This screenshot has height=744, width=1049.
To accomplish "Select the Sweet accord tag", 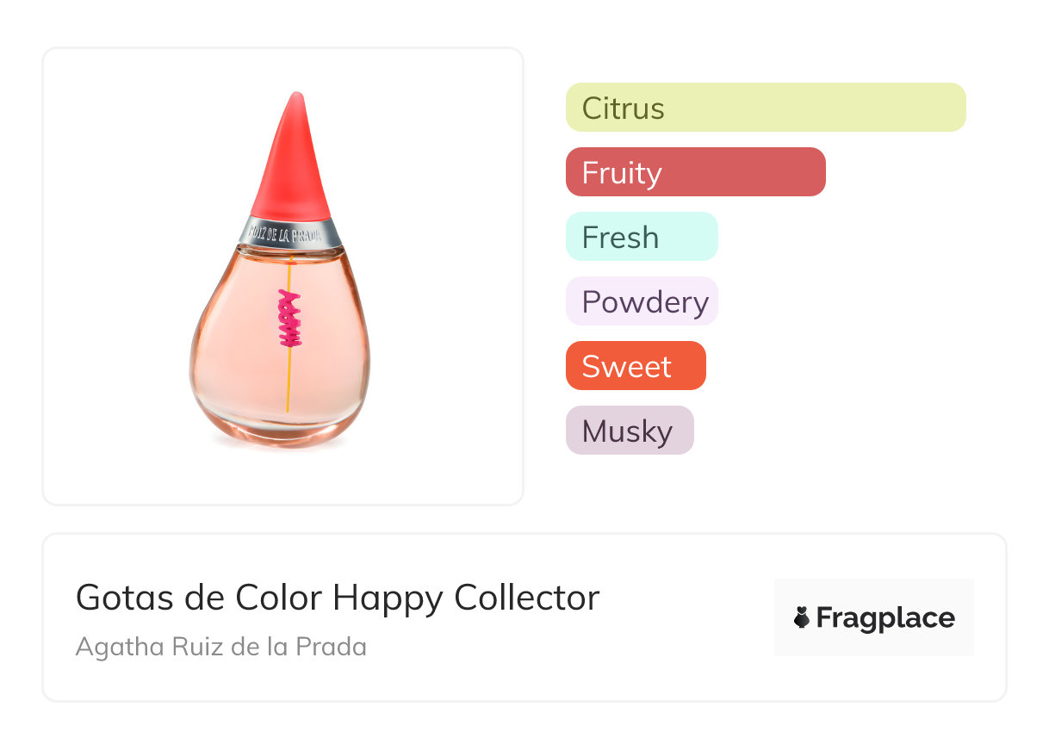I will [635, 366].
